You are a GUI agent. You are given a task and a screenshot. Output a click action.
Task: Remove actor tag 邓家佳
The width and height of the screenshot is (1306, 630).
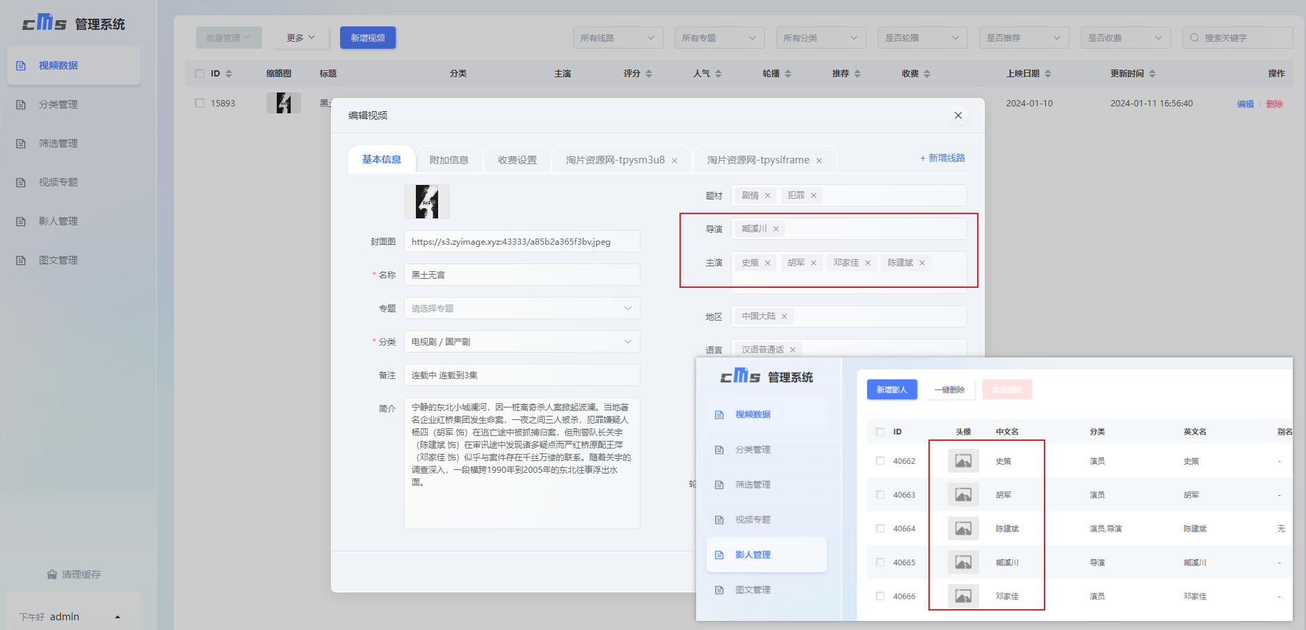pyautogui.click(x=868, y=263)
